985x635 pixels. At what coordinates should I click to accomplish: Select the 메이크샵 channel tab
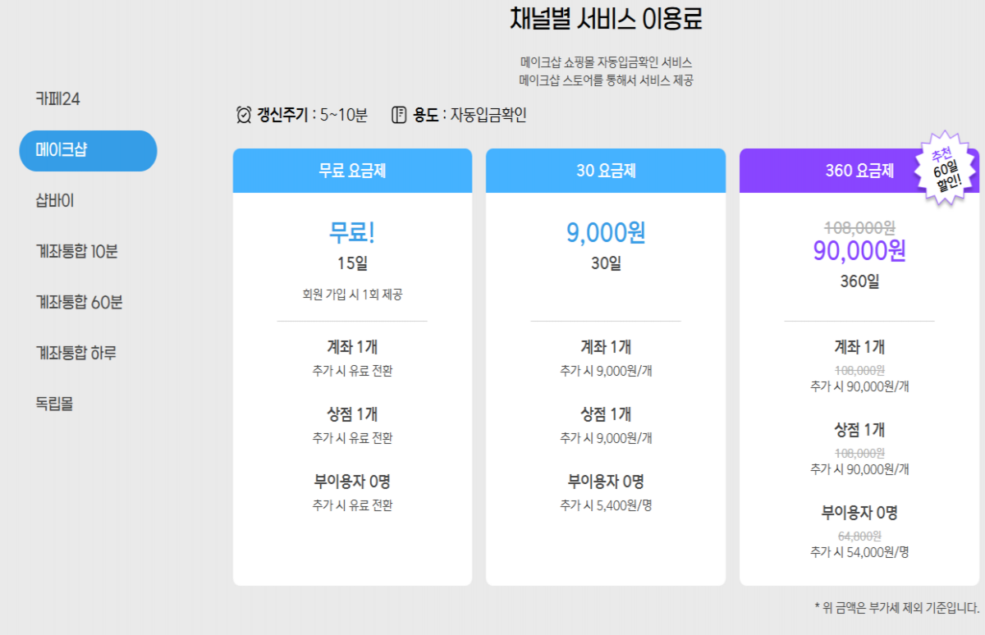point(88,151)
